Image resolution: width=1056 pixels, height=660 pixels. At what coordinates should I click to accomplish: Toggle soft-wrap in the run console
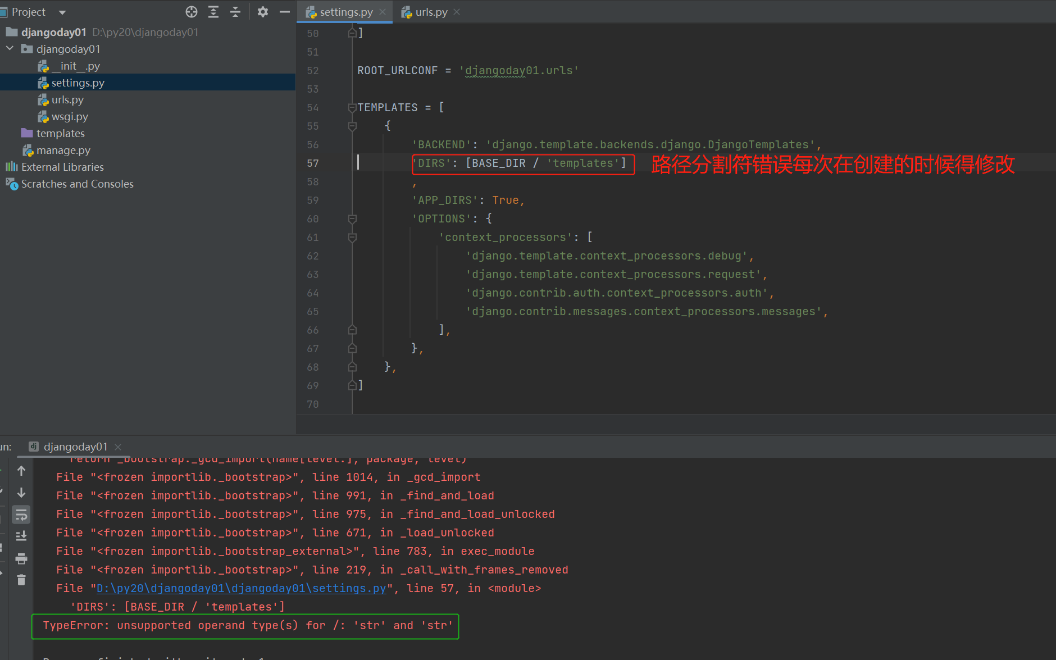pos(21,515)
